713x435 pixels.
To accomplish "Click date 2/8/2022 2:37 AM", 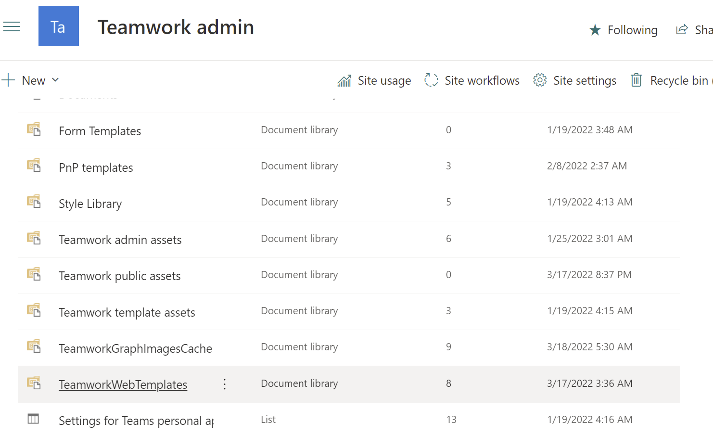I will pos(587,166).
